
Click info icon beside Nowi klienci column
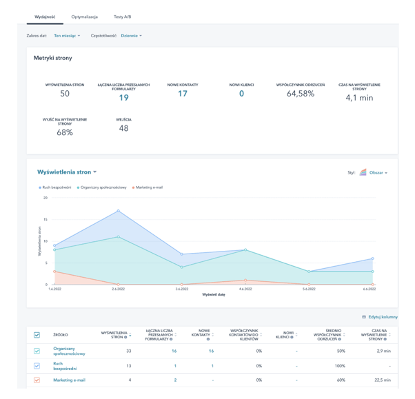[292, 337]
